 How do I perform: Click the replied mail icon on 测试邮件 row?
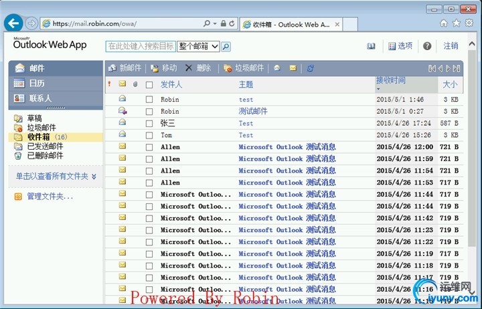pyautogui.click(x=123, y=110)
